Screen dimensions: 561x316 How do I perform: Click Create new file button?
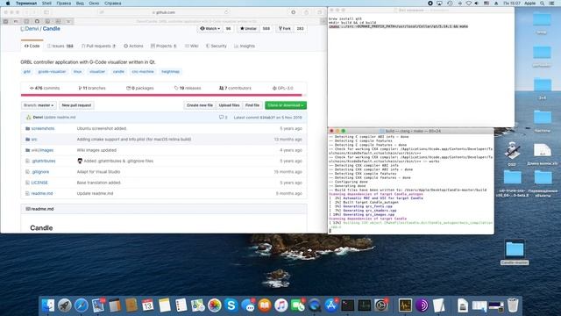200,105
